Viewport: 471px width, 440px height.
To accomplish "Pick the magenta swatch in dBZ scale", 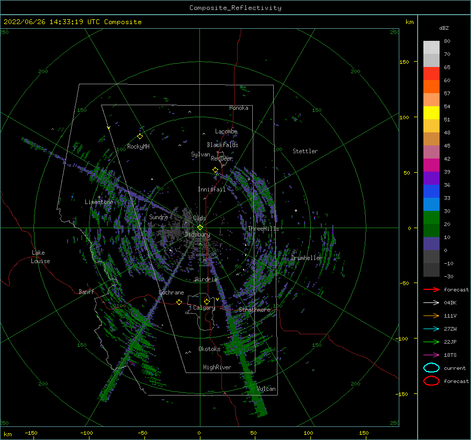I will tap(431, 165).
